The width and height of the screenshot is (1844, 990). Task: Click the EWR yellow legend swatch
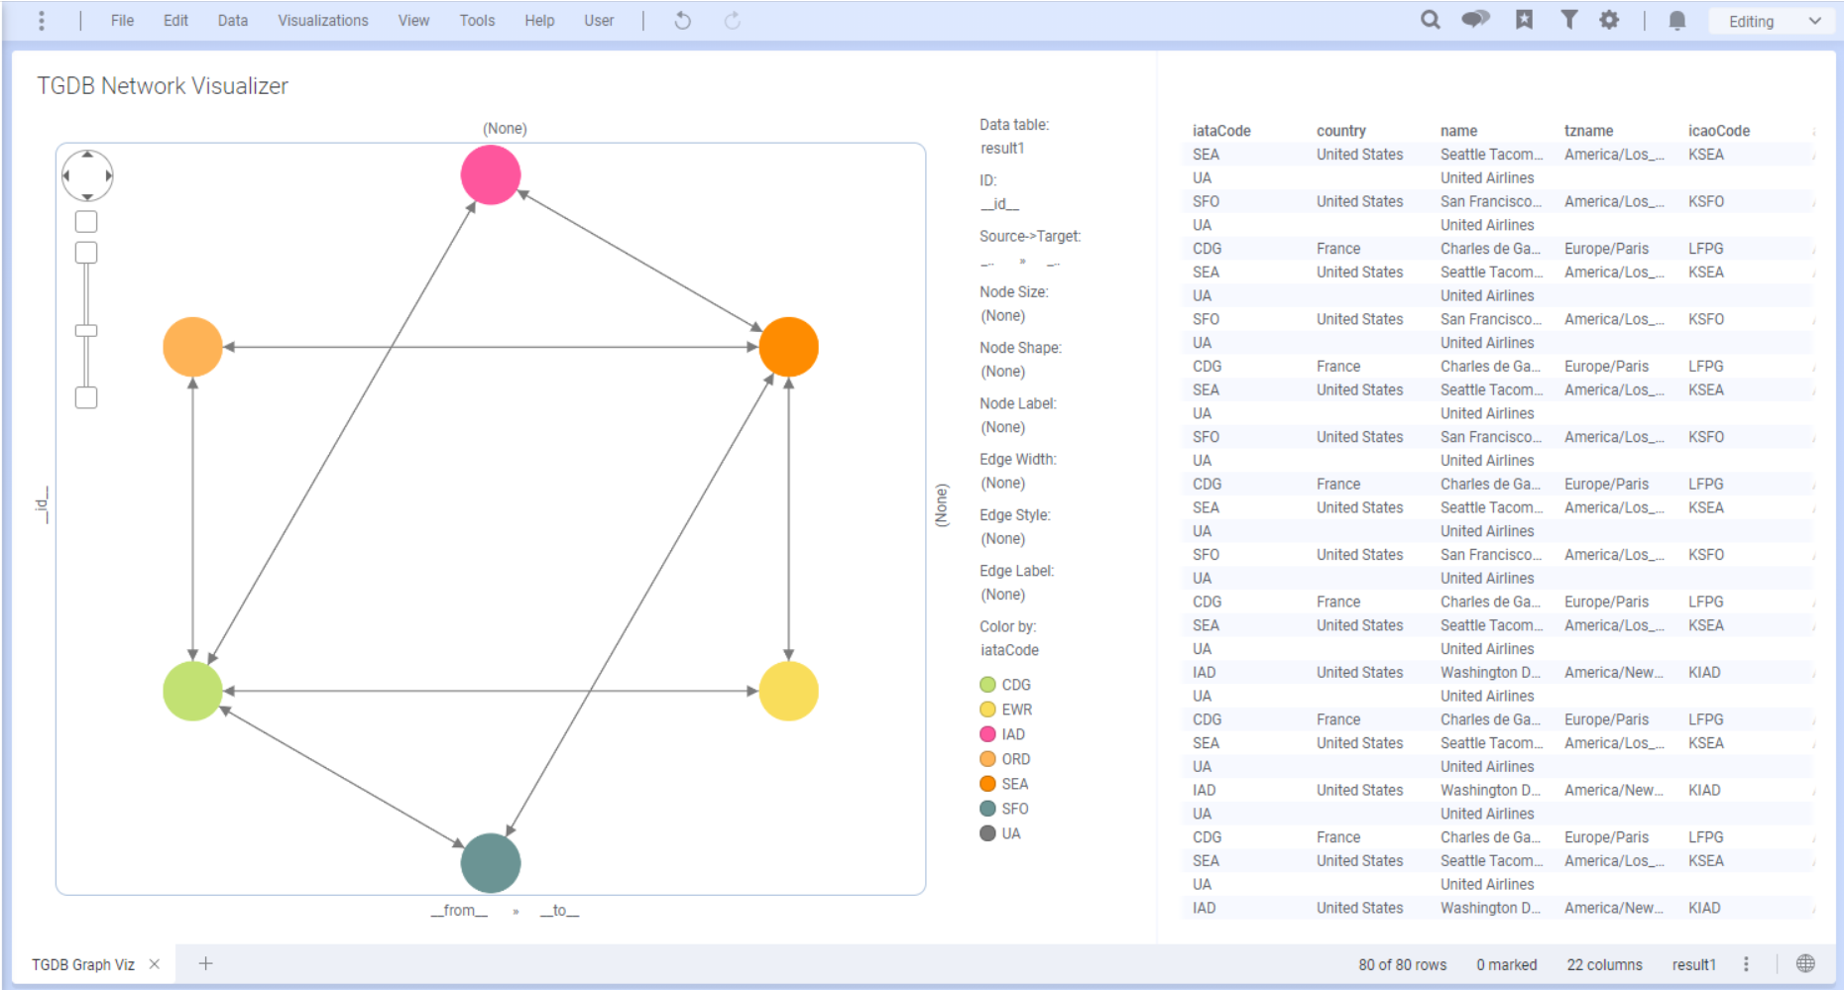(x=987, y=710)
